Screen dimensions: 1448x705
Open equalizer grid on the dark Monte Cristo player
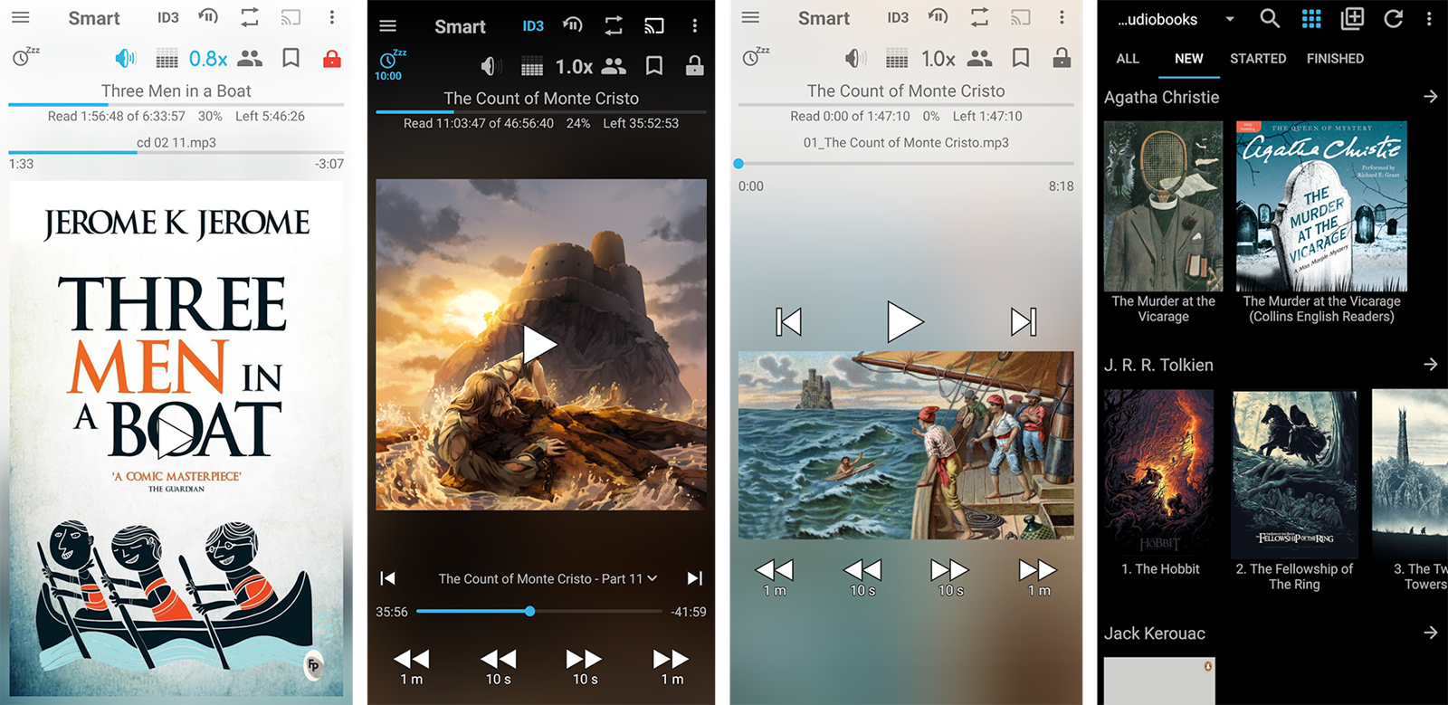pyautogui.click(x=532, y=67)
